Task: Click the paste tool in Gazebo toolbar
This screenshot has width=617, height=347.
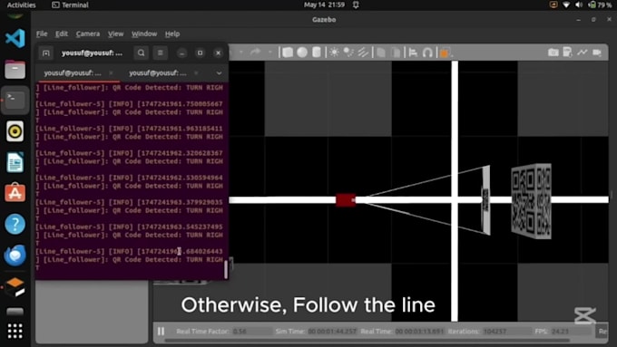Action: pyautogui.click(x=396, y=53)
